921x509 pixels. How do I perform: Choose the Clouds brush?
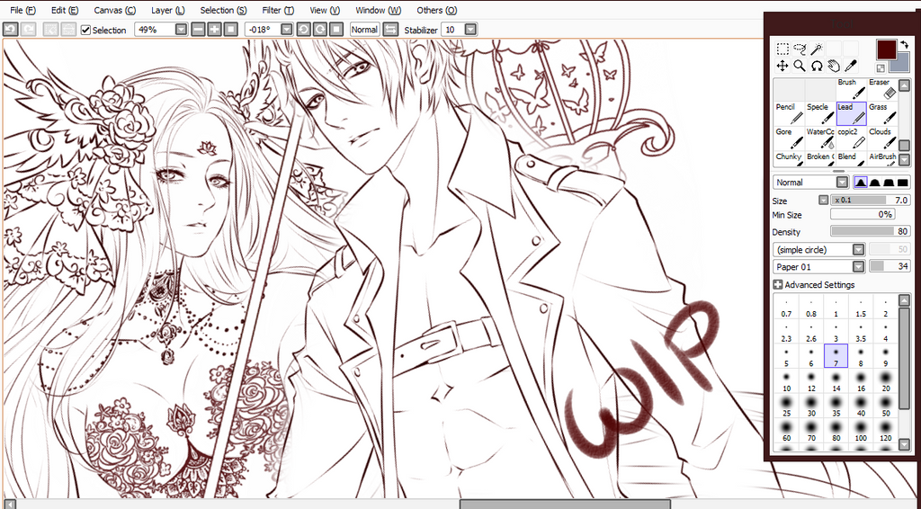pos(882,138)
